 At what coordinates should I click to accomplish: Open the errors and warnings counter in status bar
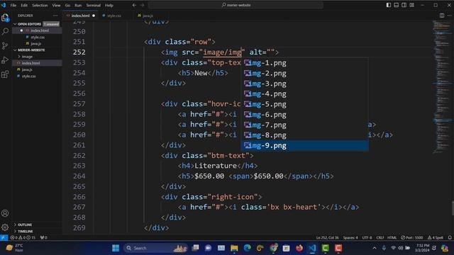coord(23,238)
